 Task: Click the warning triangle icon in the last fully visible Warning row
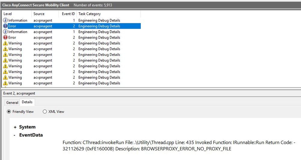[x=5, y=83]
